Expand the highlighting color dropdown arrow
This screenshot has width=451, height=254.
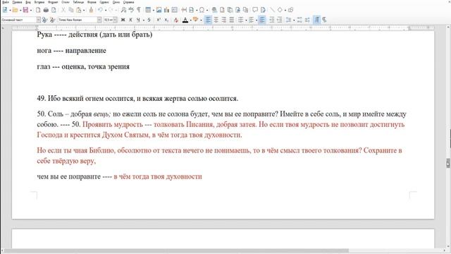pos(201,20)
